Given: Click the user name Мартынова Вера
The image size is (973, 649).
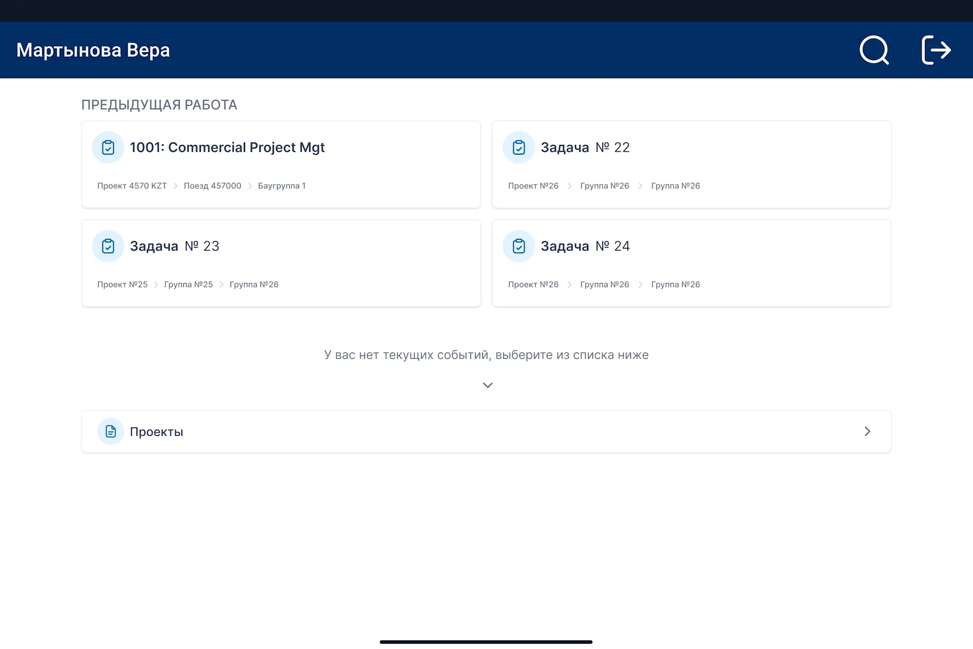Looking at the screenshot, I should pos(93,50).
